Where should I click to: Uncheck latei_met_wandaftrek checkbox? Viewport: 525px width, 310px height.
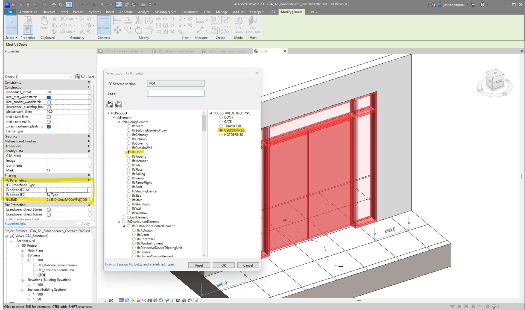point(49,97)
